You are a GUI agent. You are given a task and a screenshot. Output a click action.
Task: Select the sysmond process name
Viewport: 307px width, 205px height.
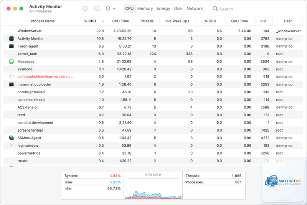coord(25,69)
